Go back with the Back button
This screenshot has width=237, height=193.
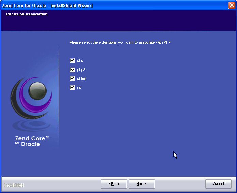click(x=114, y=184)
